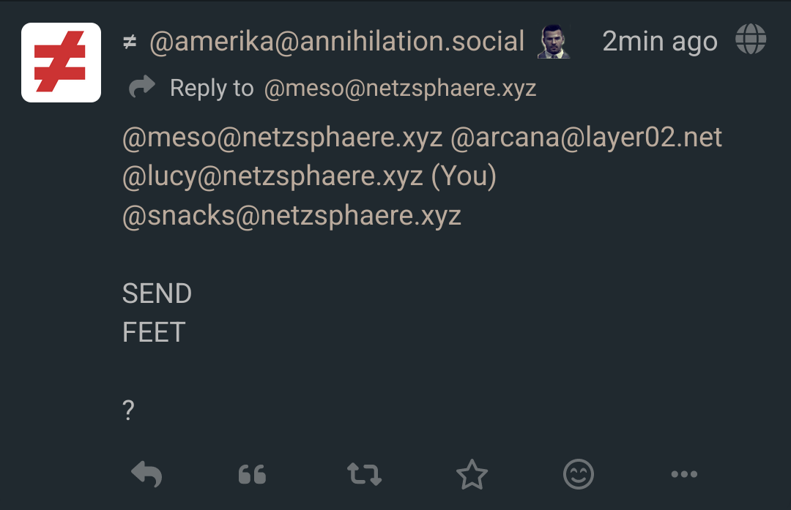Image resolution: width=791 pixels, height=510 pixels.
Task: Open the three-dots more options menu
Action: [x=684, y=475]
